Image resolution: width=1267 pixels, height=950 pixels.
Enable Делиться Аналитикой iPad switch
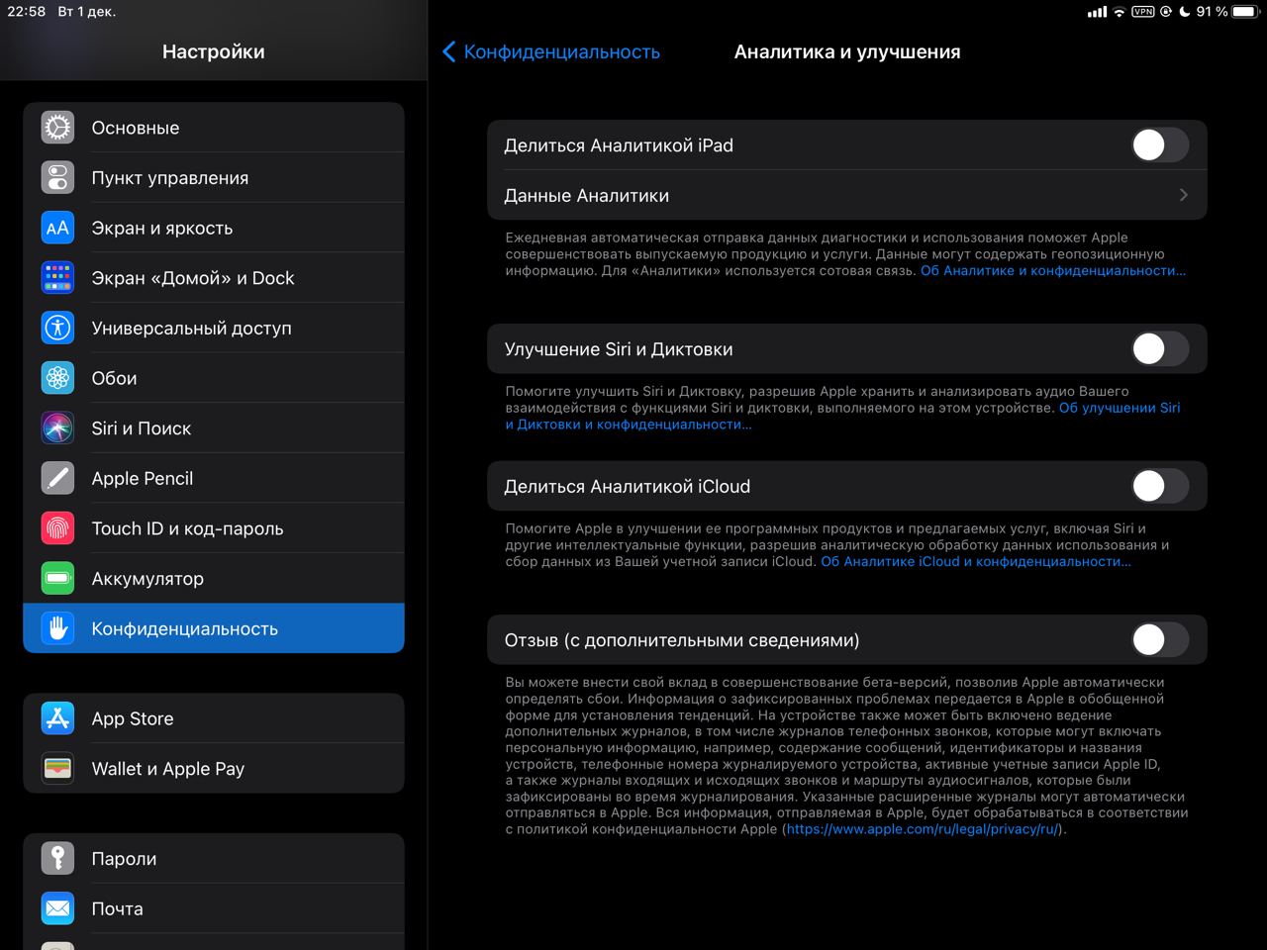pos(1160,145)
